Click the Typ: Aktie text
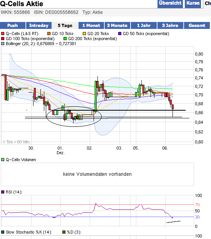The image size is (211, 239). pyautogui.click(x=92, y=12)
